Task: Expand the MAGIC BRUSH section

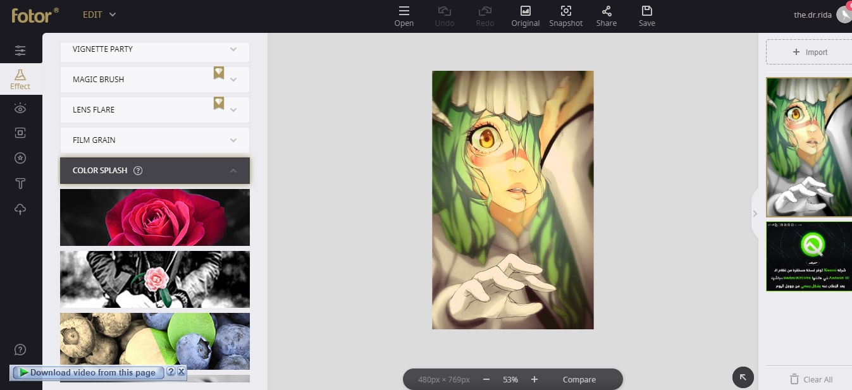Action: pos(155,80)
